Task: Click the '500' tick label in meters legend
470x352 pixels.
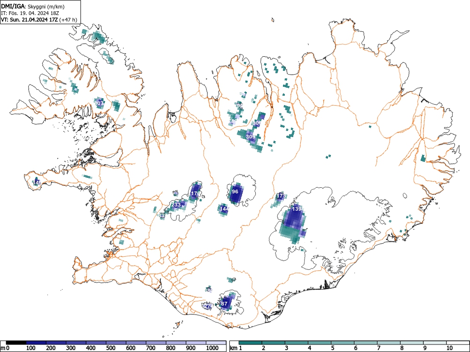Action: [110, 348]
